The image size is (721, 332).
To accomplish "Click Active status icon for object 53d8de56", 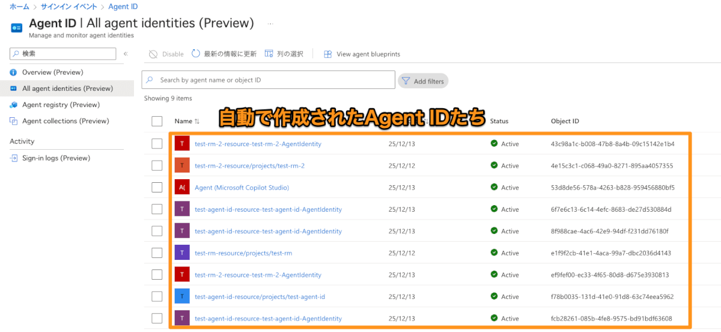I will tap(494, 188).
